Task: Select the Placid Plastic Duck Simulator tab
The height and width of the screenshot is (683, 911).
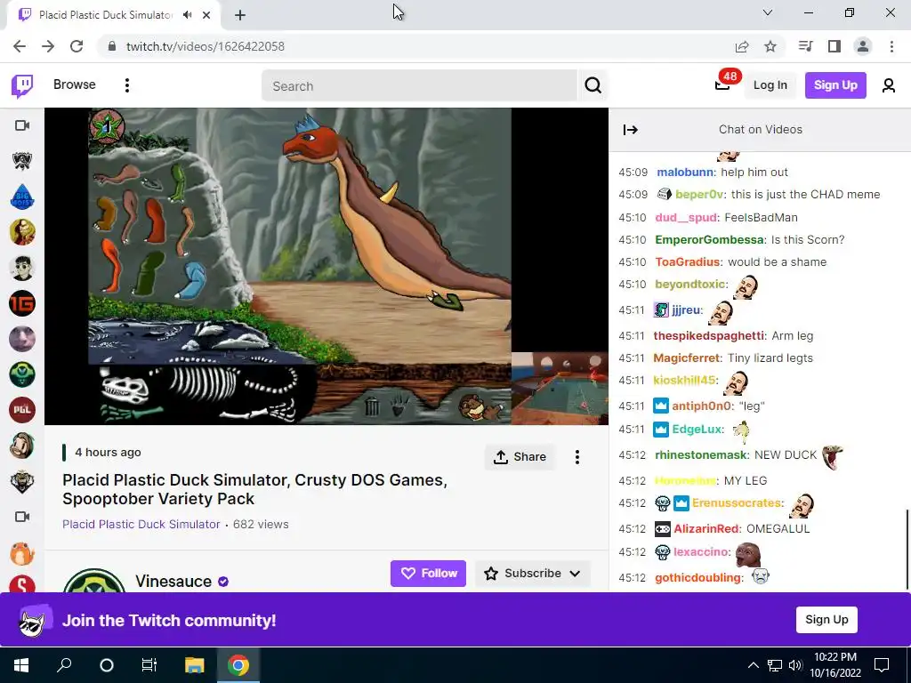Action: [x=106, y=15]
